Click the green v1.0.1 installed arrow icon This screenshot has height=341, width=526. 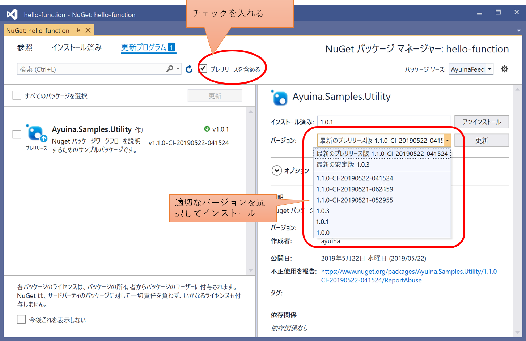207,129
